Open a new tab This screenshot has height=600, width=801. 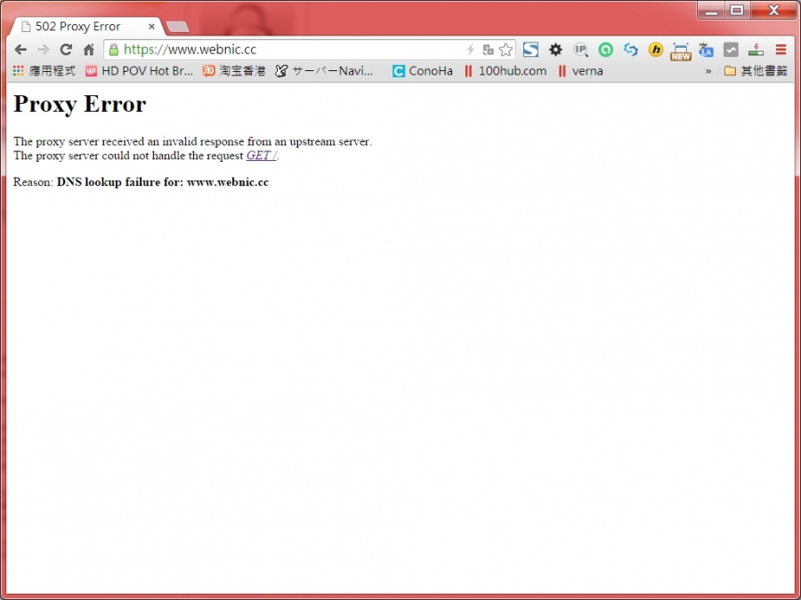pyautogui.click(x=178, y=27)
